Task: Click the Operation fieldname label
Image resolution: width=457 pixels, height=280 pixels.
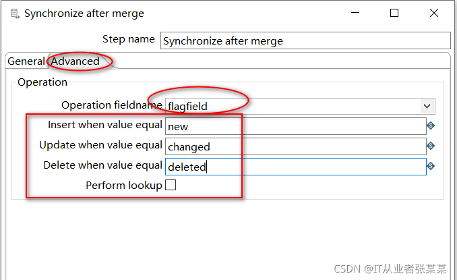Action: 112,105
